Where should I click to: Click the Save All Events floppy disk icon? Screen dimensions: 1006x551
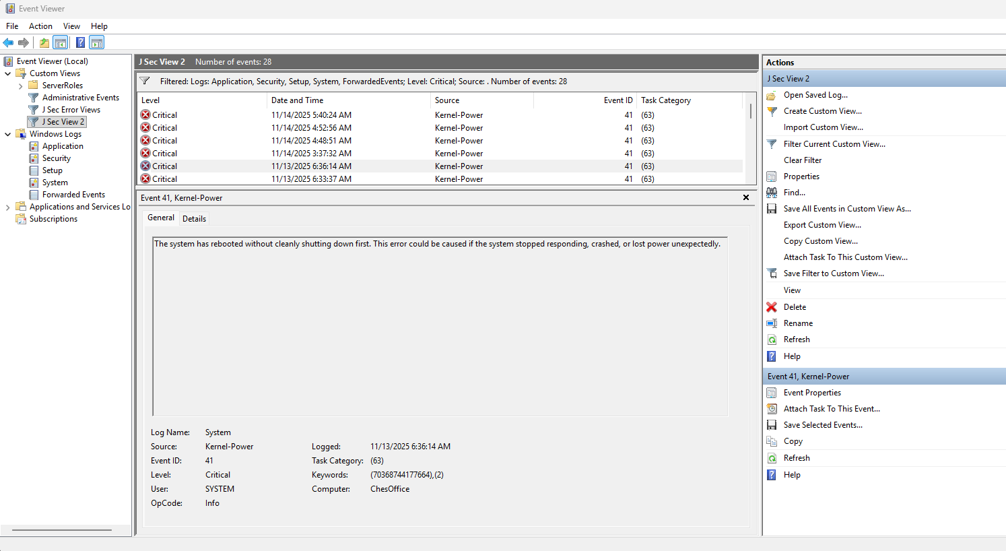pos(772,209)
